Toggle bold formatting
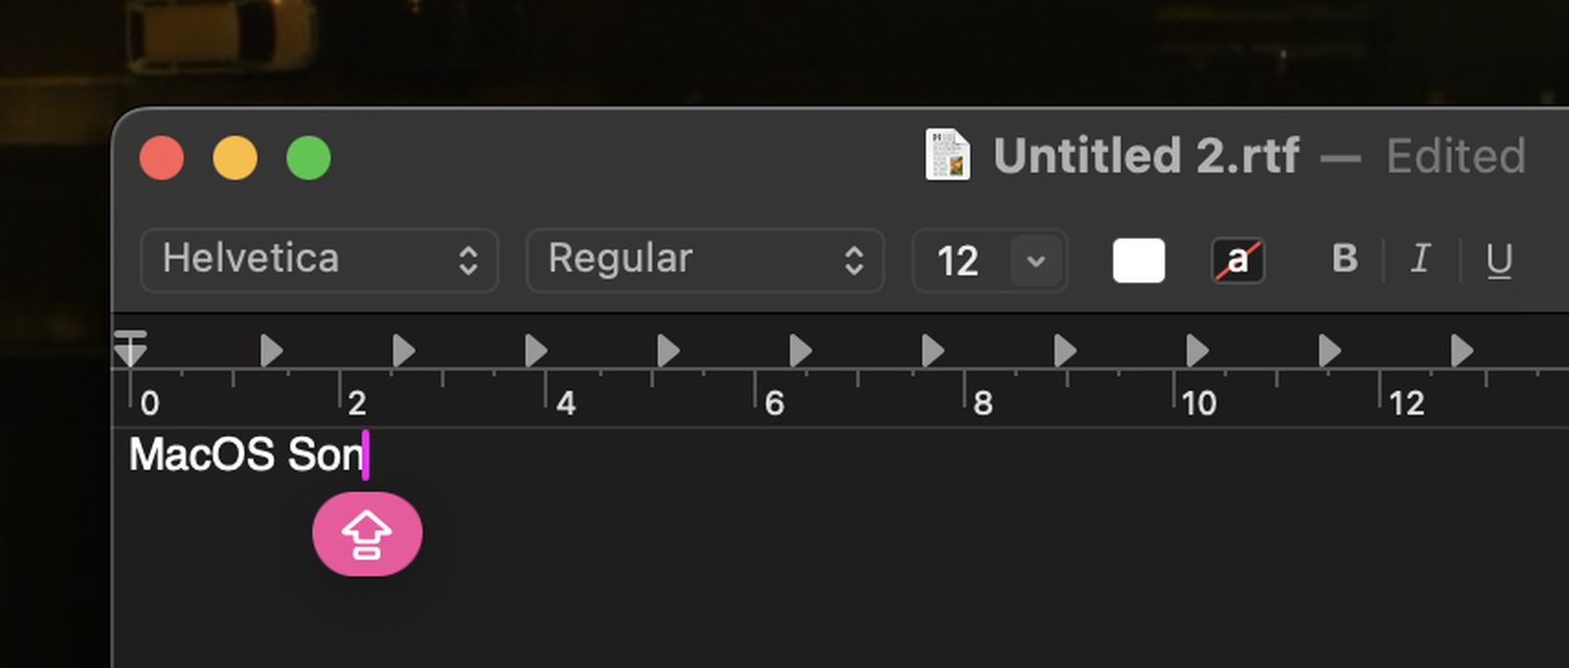 (1344, 259)
